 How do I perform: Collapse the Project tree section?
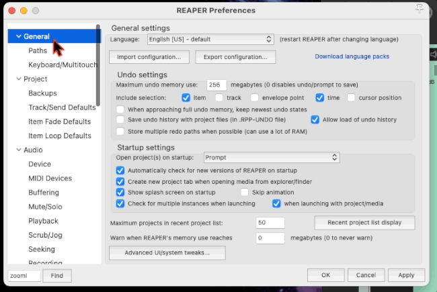click(x=19, y=79)
